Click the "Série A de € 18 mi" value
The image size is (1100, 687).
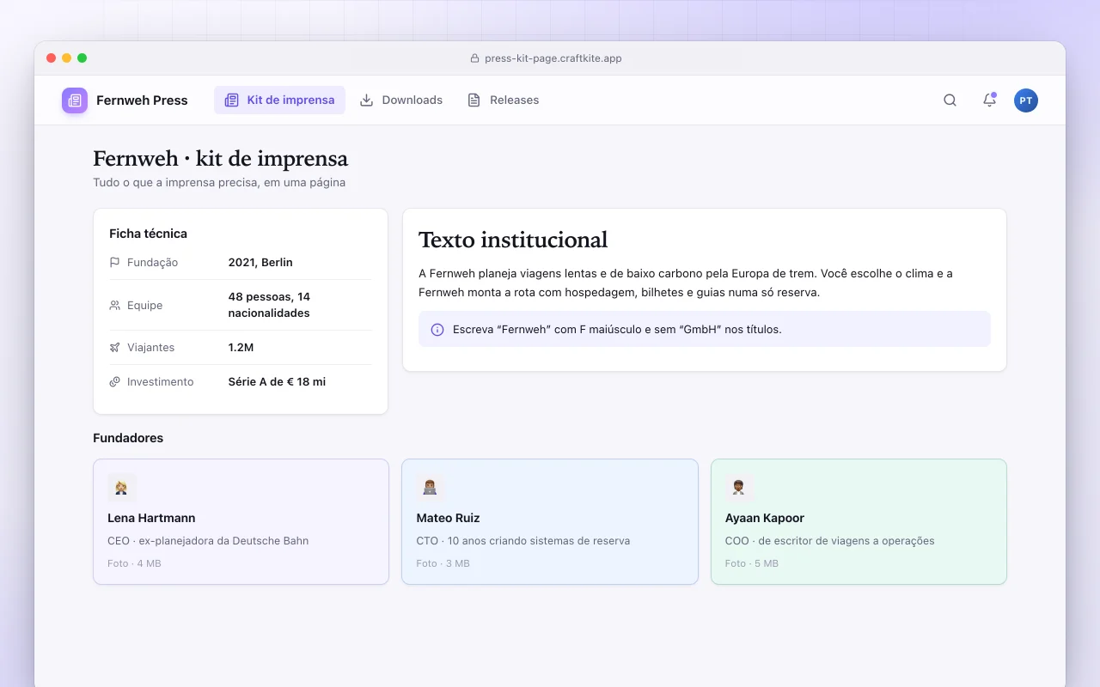(277, 382)
